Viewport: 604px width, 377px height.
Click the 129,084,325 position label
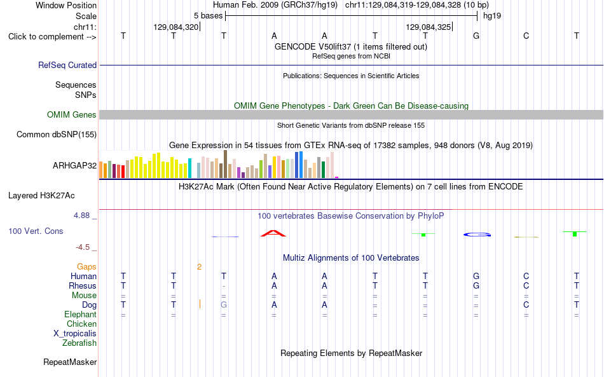point(428,27)
